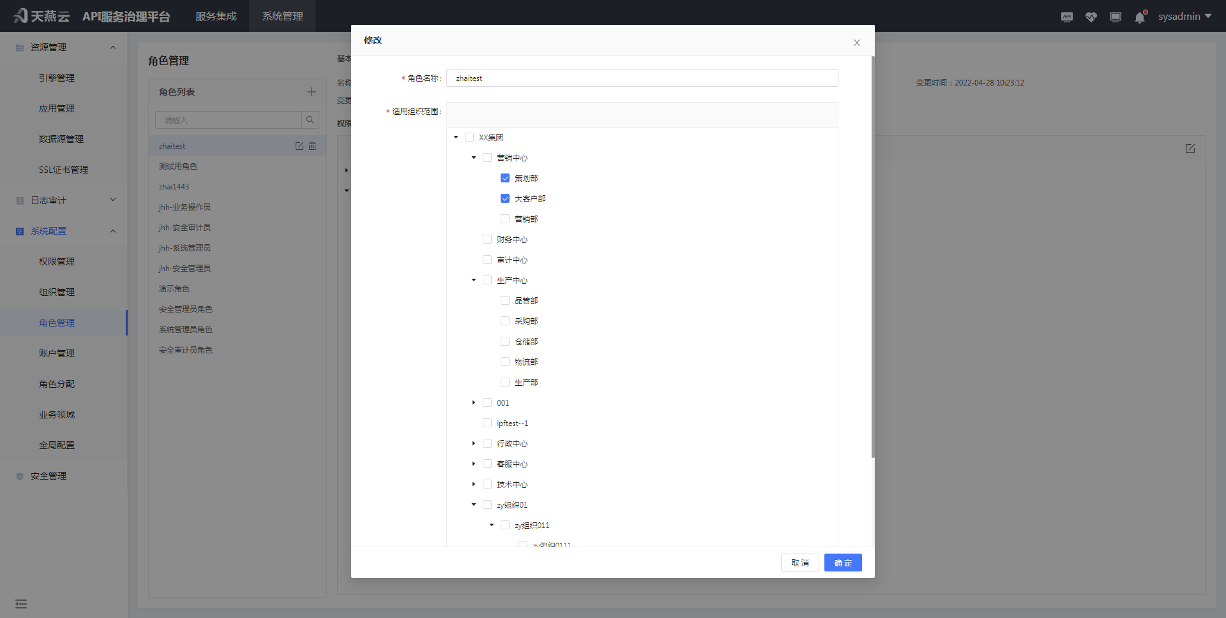Check the 财务中心 checkbox
The height and width of the screenshot is (618, 1226).
pyautogui.click(x=487, y=239)
